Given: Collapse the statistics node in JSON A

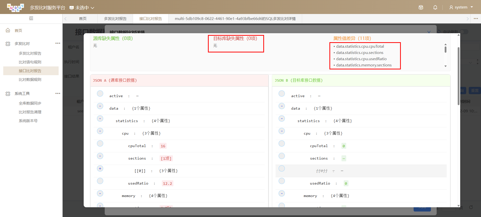Looking at the screenshot, I should point(100,118).
